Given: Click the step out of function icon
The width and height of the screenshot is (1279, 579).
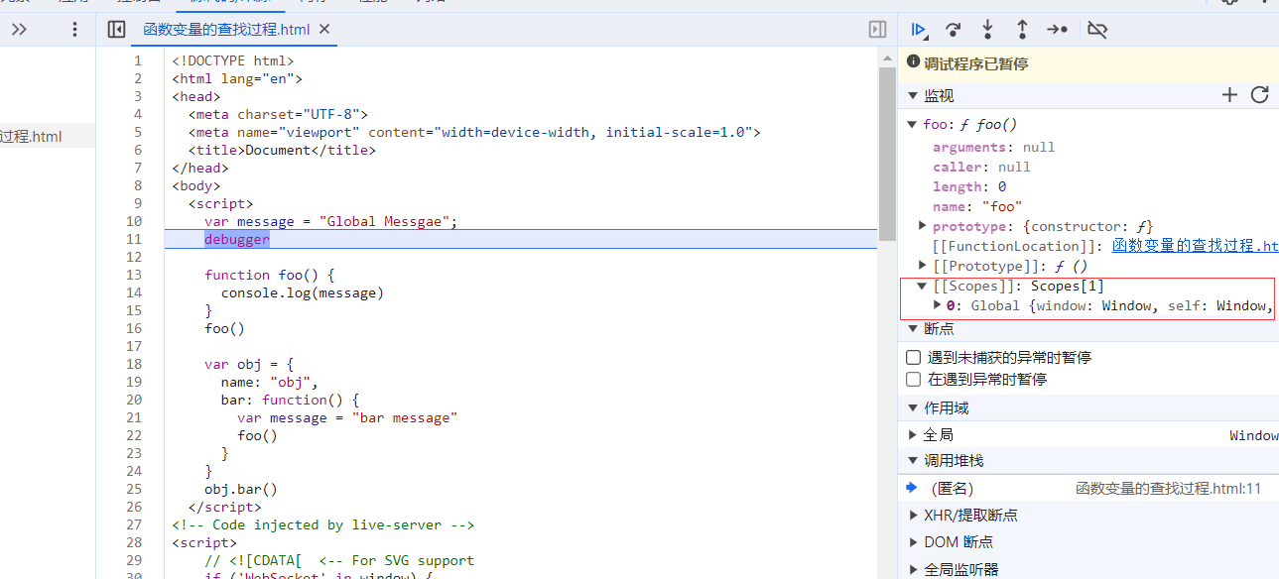Looking at the screenshot, I should [1022, 30].
